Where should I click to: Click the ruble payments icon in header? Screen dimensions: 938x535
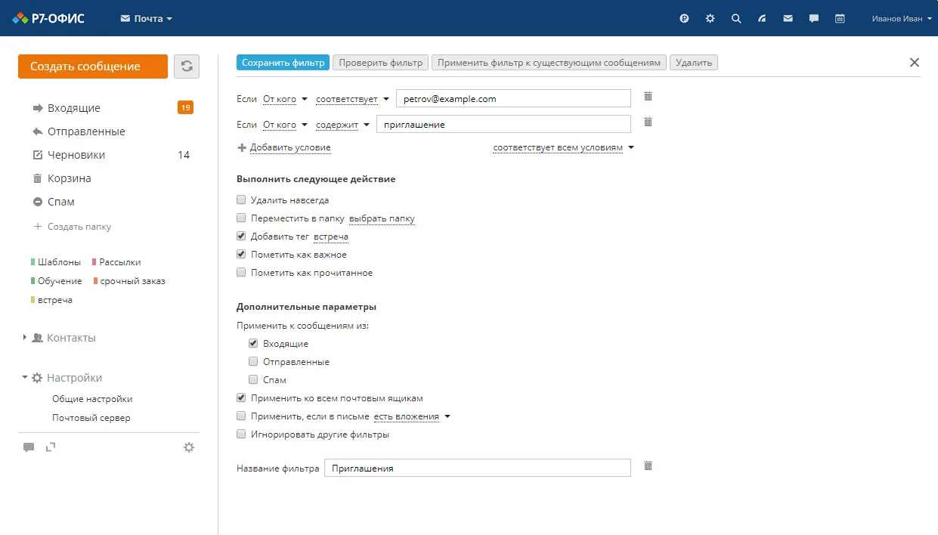(684, 19)
